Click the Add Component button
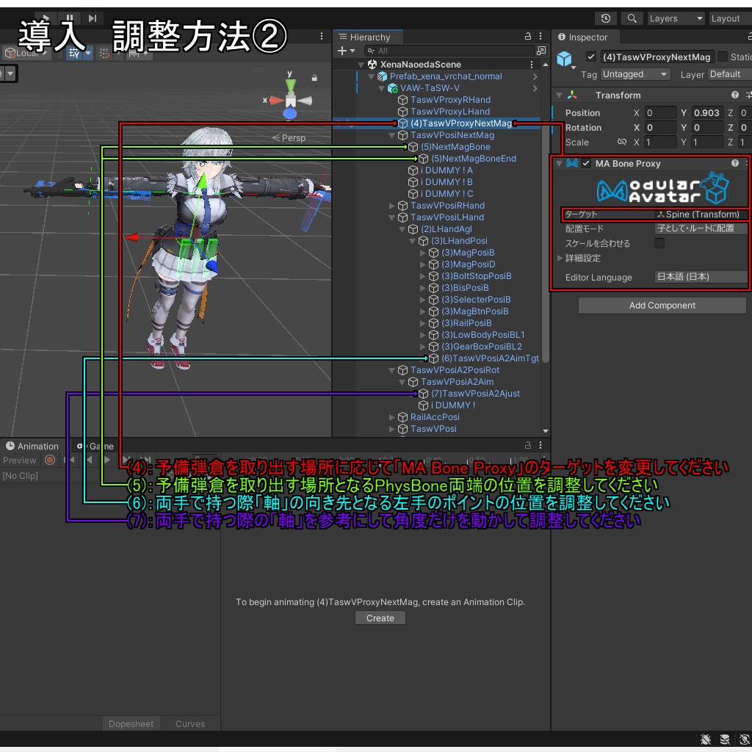 coord(662,305)
